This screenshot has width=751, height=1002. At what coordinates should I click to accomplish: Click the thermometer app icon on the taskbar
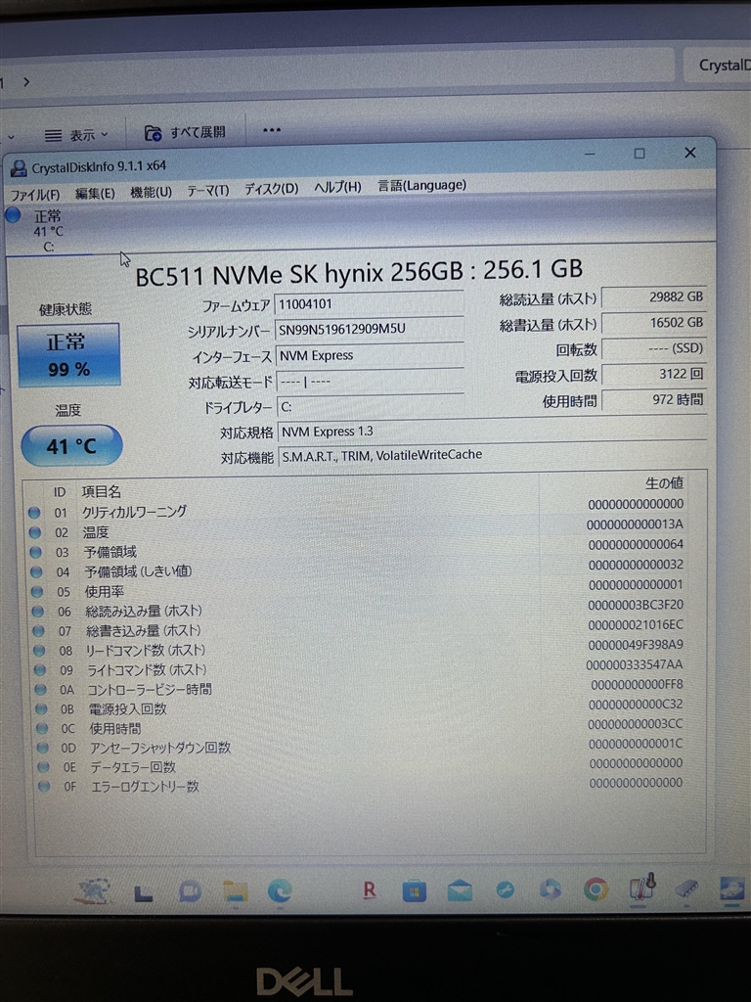pos(642,888)
